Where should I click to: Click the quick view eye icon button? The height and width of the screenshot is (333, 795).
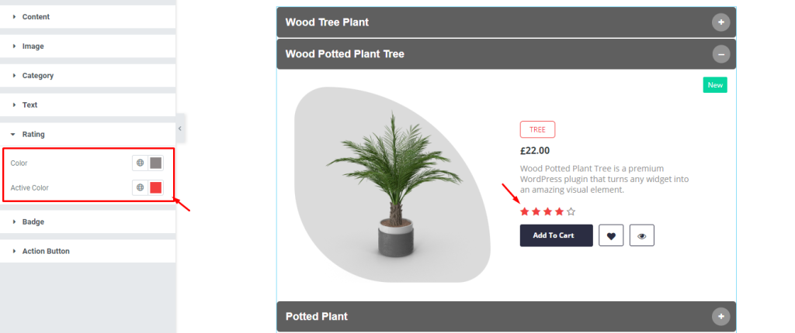pyautogui.click(x=642, y=235)
